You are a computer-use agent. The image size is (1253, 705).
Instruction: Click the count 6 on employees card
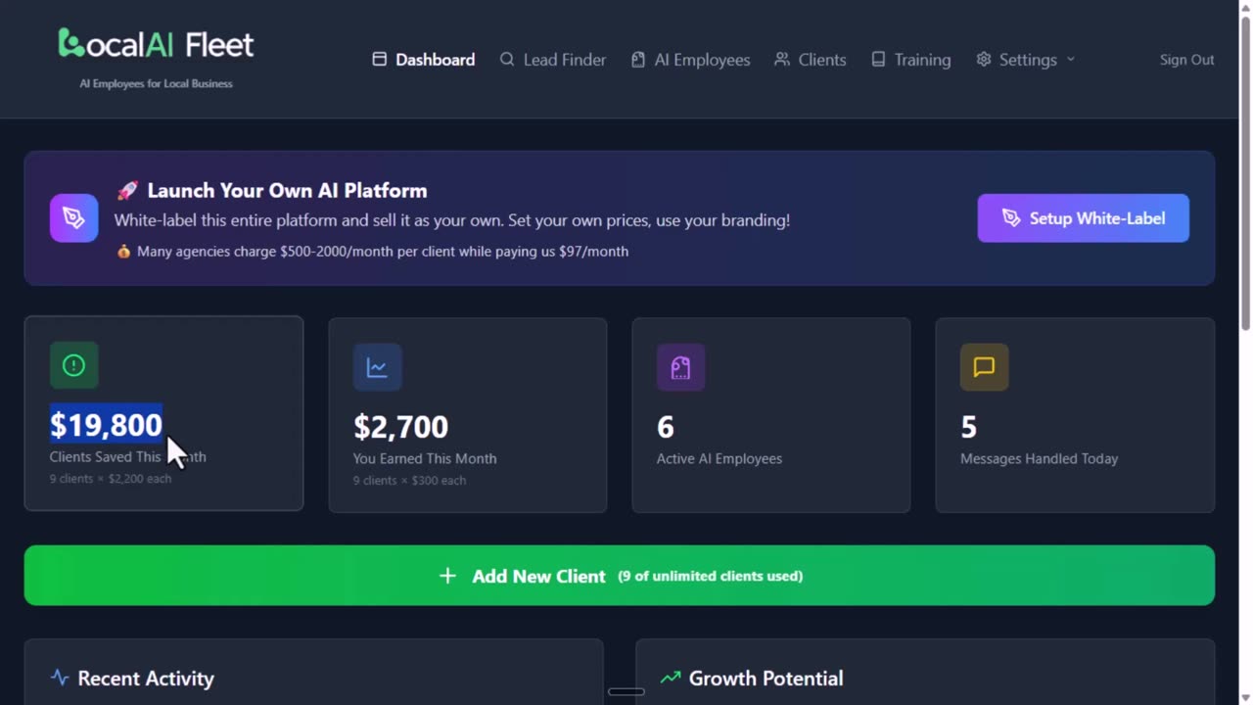coord(666,427)
